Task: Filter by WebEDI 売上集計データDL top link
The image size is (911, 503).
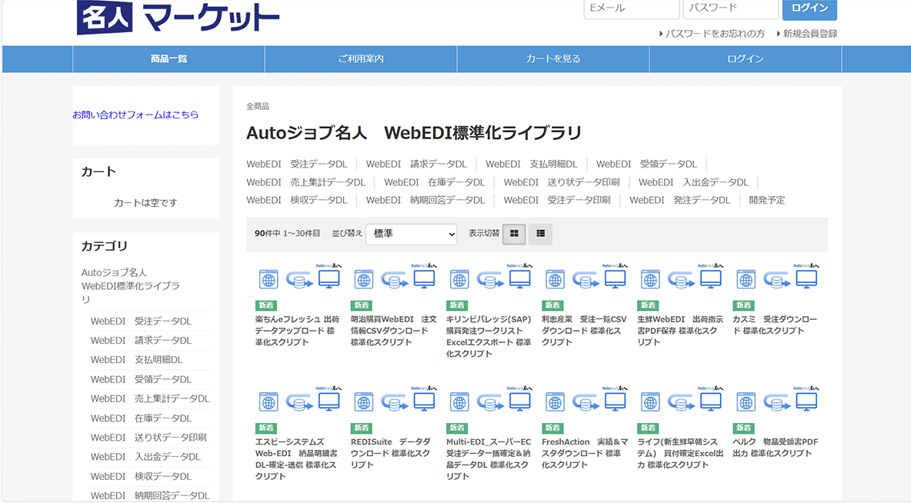Action: point(305,182)
